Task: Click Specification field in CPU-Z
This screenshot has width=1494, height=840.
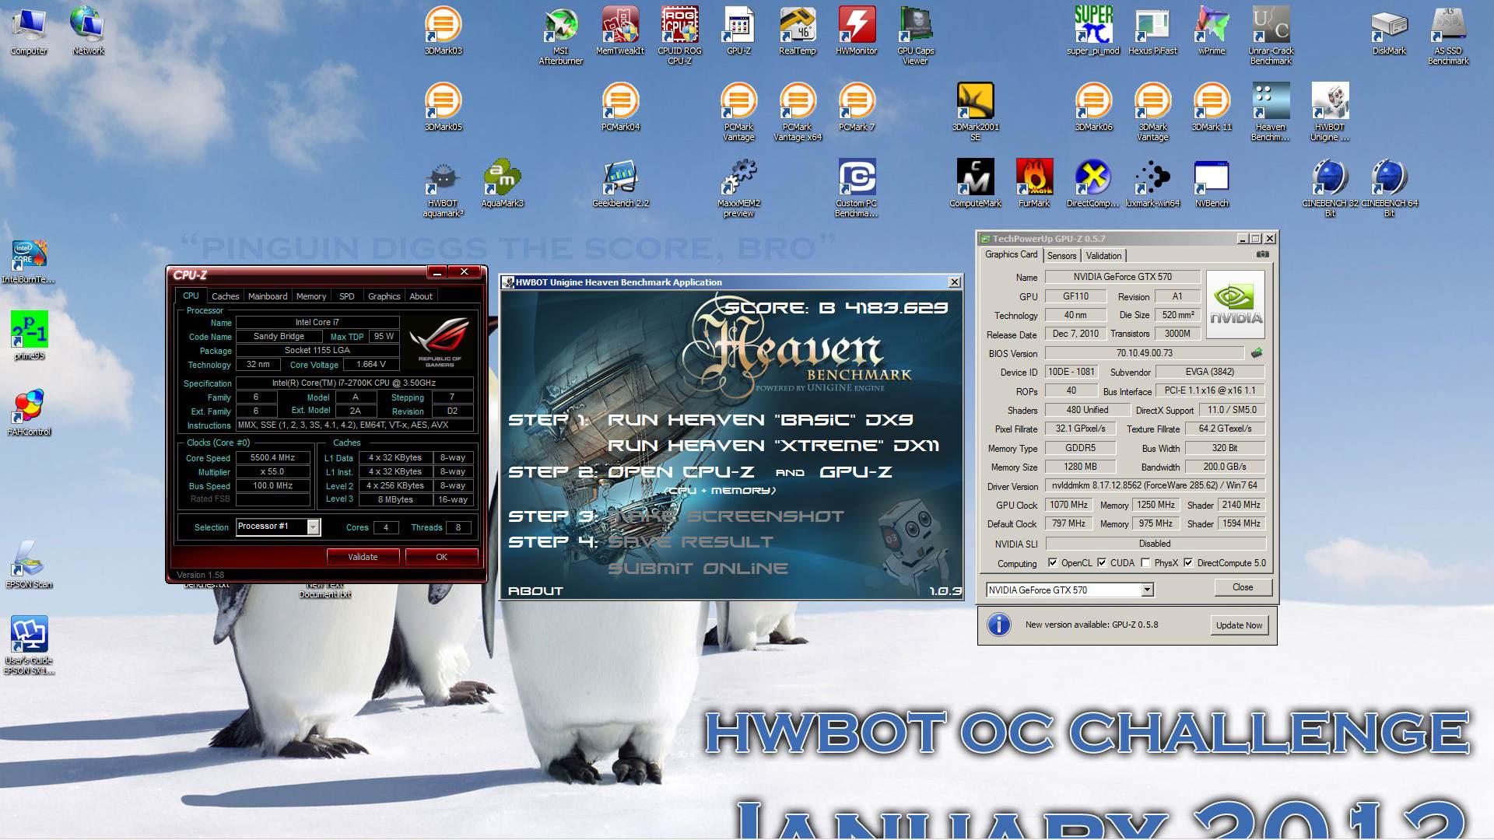Action: [x=355, y=383]
